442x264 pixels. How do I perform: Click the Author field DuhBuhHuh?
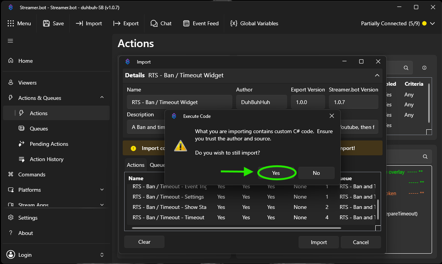click(x=261, y=102)
